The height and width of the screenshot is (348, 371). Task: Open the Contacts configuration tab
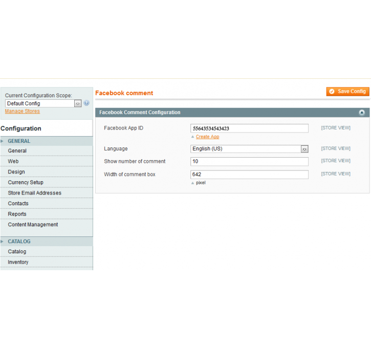[47, 204]
